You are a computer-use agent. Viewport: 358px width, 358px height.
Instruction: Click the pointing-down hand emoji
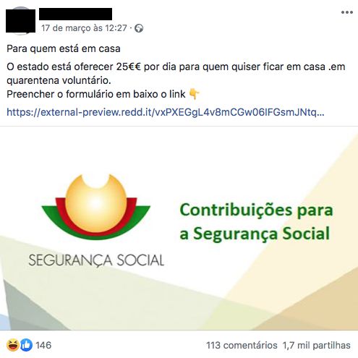coord(194,94)
